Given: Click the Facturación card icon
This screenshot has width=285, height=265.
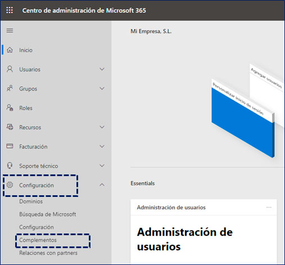Looking at the screenshot, I should pos(10,146).
